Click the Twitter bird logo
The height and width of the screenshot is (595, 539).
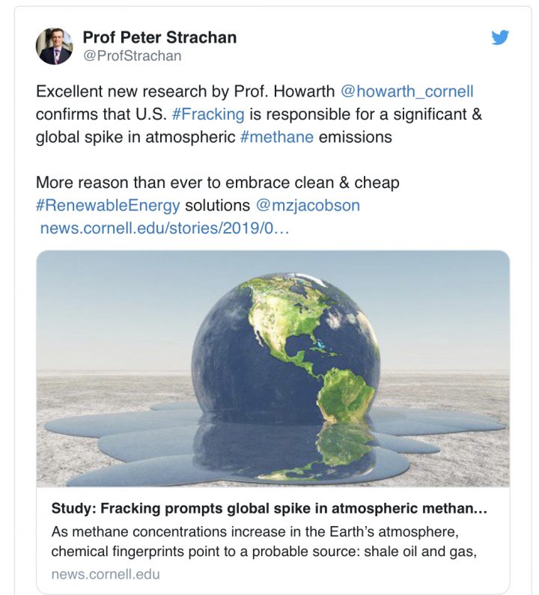(x=500, y=37)
